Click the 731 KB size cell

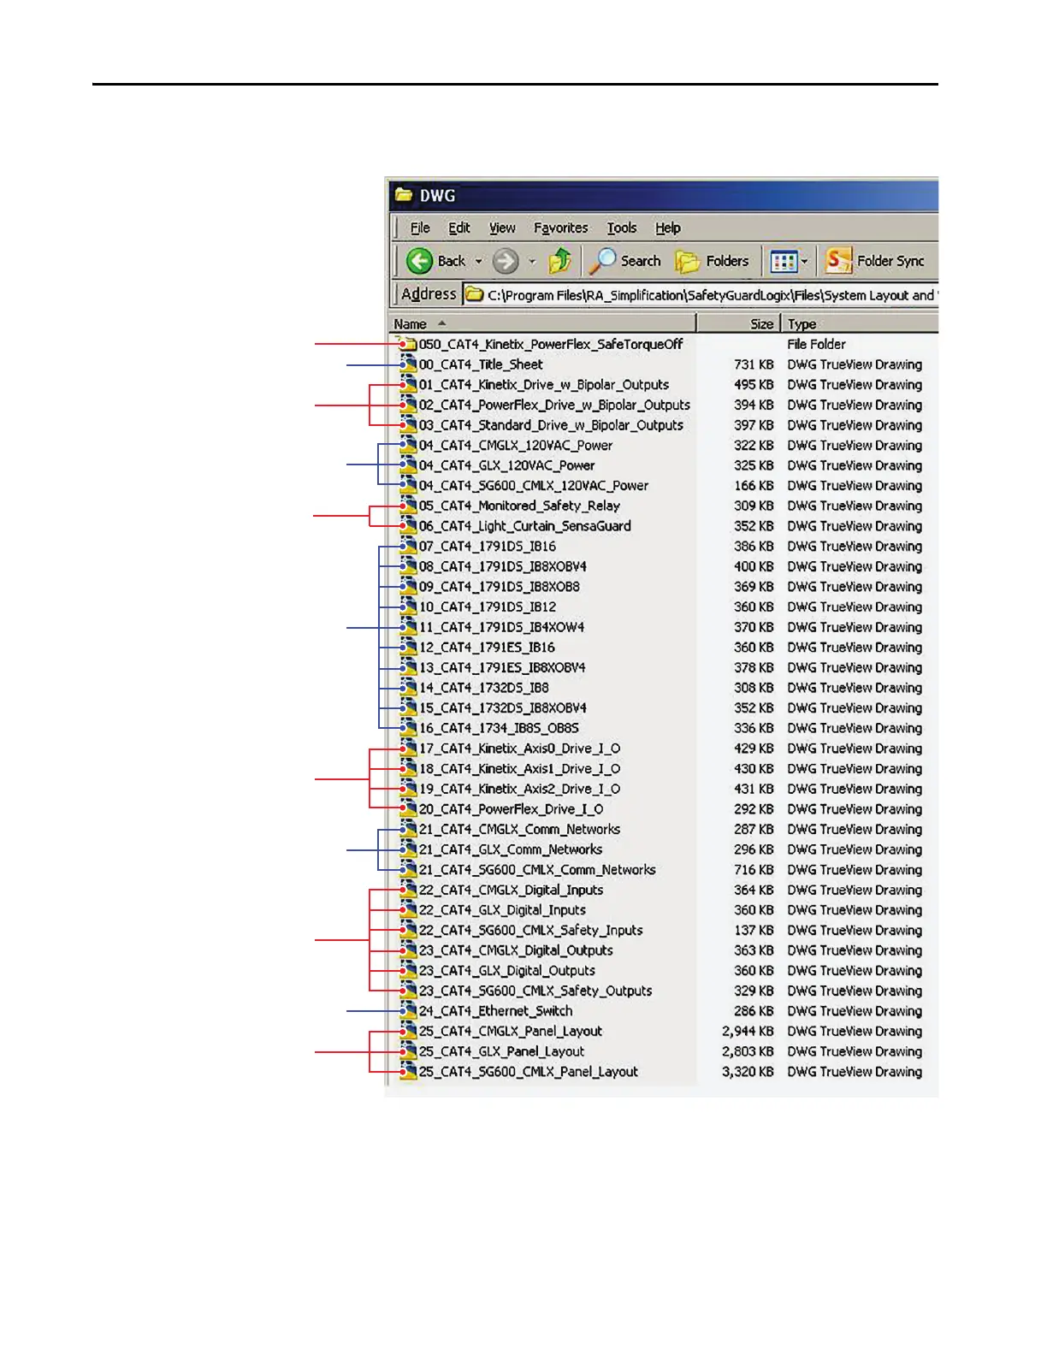(754, 364)
